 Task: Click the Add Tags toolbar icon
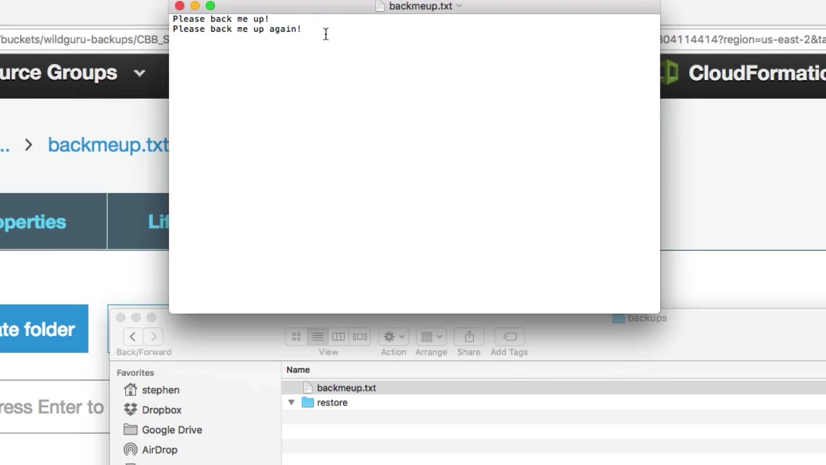click(x=510, y=336)
